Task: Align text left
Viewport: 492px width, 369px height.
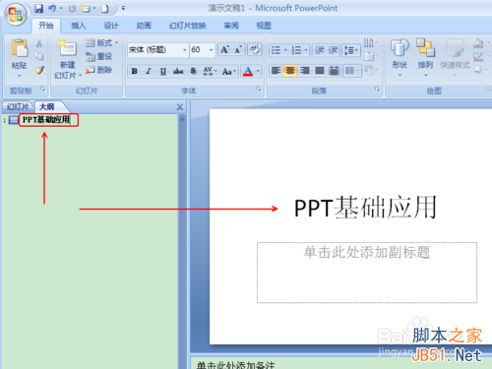Action: click(276, 70)
